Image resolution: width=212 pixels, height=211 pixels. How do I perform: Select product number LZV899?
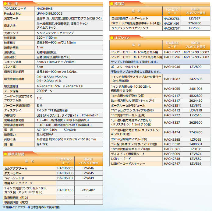click(x=195, y=67)
